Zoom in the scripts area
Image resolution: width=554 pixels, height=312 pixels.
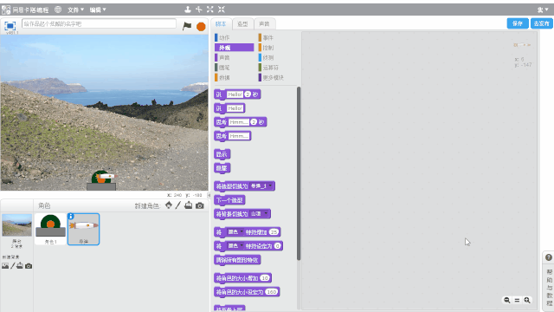click(527, 300)
